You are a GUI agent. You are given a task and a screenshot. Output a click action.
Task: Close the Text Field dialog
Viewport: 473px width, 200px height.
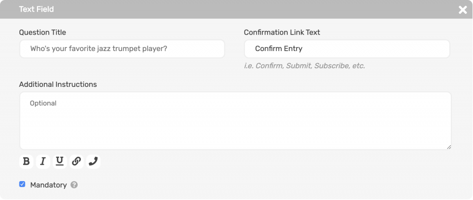(463, 10)
